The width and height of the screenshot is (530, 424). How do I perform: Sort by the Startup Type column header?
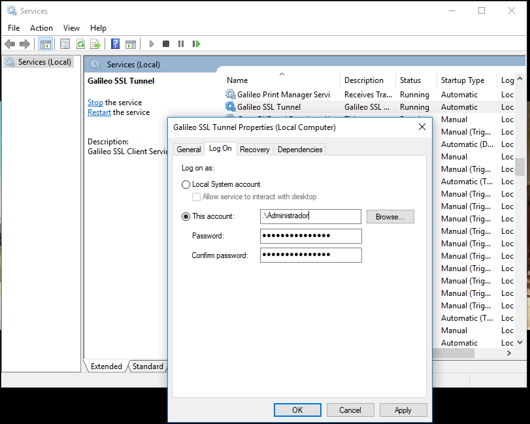[x=467, y=80]
